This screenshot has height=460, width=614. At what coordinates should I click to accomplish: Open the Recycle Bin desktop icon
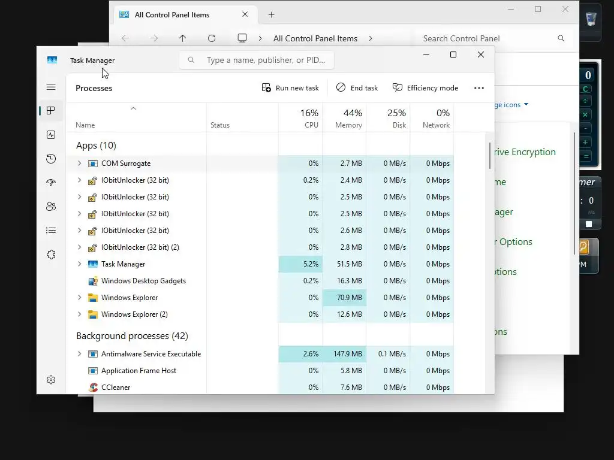pyautogui.click(x=591, y=19)
